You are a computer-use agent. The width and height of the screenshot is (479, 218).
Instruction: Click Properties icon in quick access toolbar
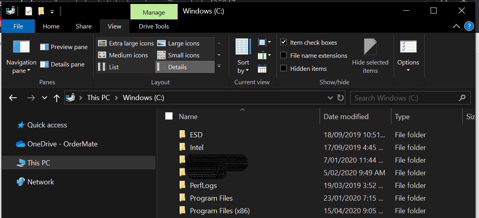point(29,11)
